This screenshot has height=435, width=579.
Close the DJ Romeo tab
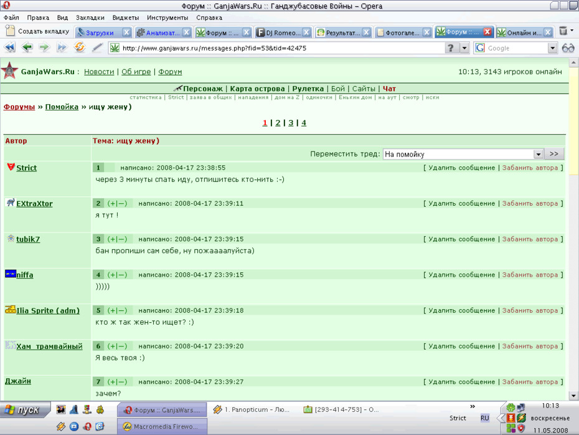306,32
